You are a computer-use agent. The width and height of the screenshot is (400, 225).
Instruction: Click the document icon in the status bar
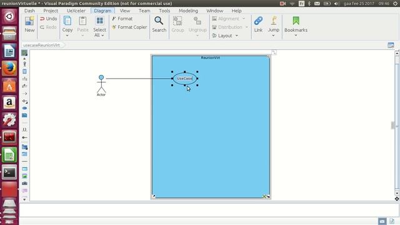392,221
